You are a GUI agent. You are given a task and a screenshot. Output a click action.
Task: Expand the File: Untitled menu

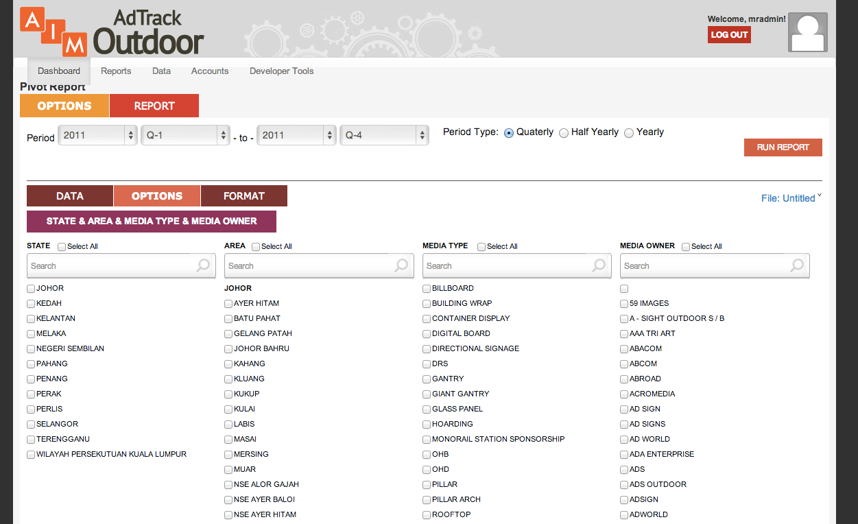tap(790, 198)
